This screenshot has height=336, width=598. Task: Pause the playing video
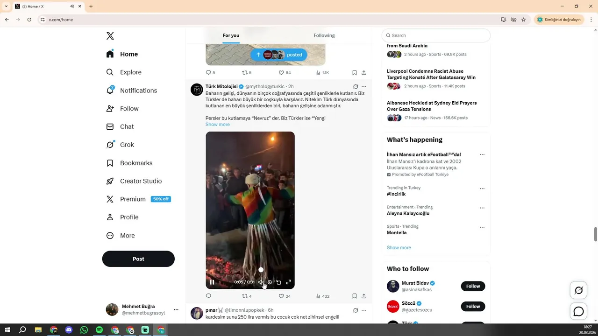pos(212,282)
